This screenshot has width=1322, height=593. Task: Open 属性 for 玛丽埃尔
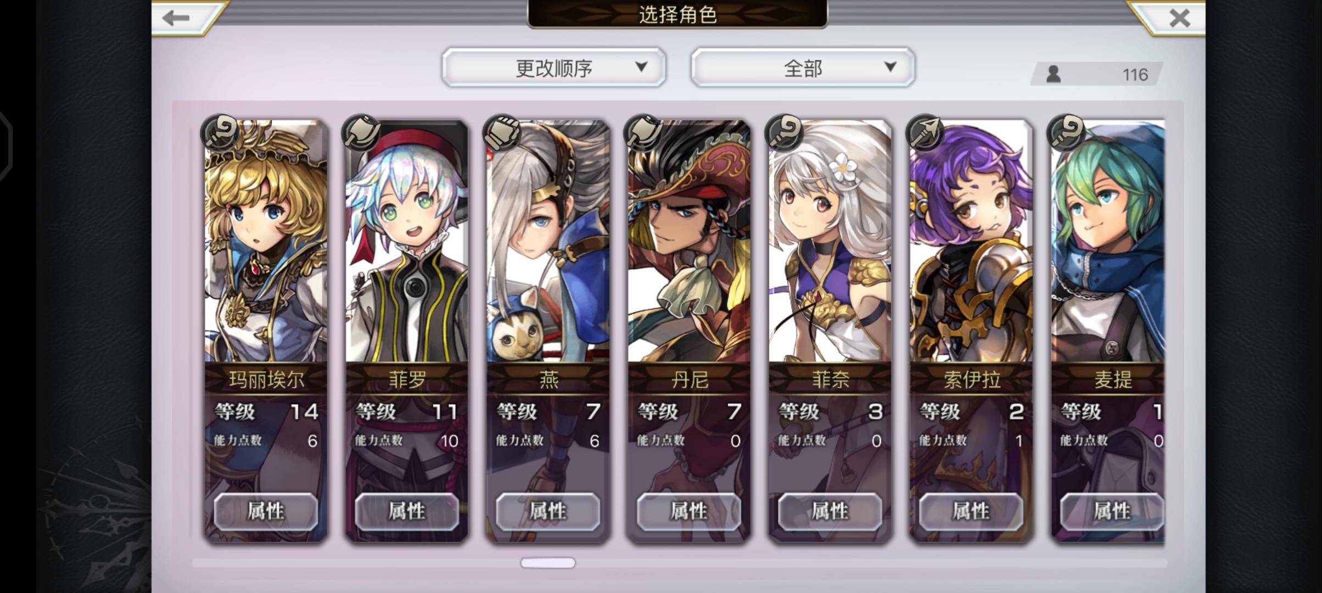(266, 511)
